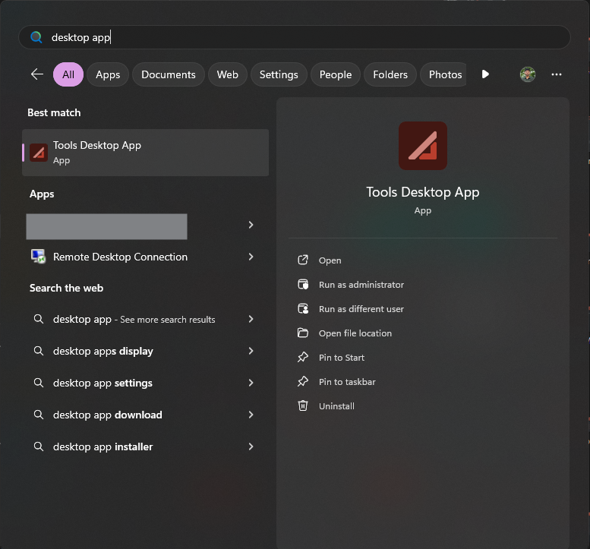The width and height of the screenshot is (590, 549).
Task: Expand chevron for the redacted app result
Action: pos(251,225)
